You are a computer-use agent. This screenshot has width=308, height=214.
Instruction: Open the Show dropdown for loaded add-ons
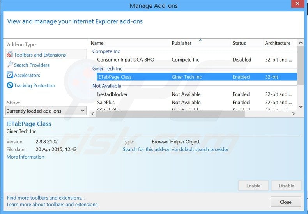click(46, 111)
